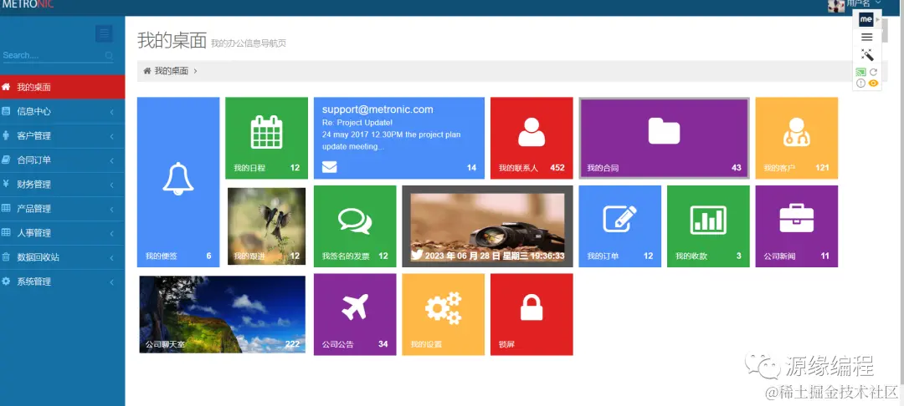The height and width of the screenshot is (406, 904).
Task: Click the 信息中心 sidebar icon
Action: (x=6, y=111)
